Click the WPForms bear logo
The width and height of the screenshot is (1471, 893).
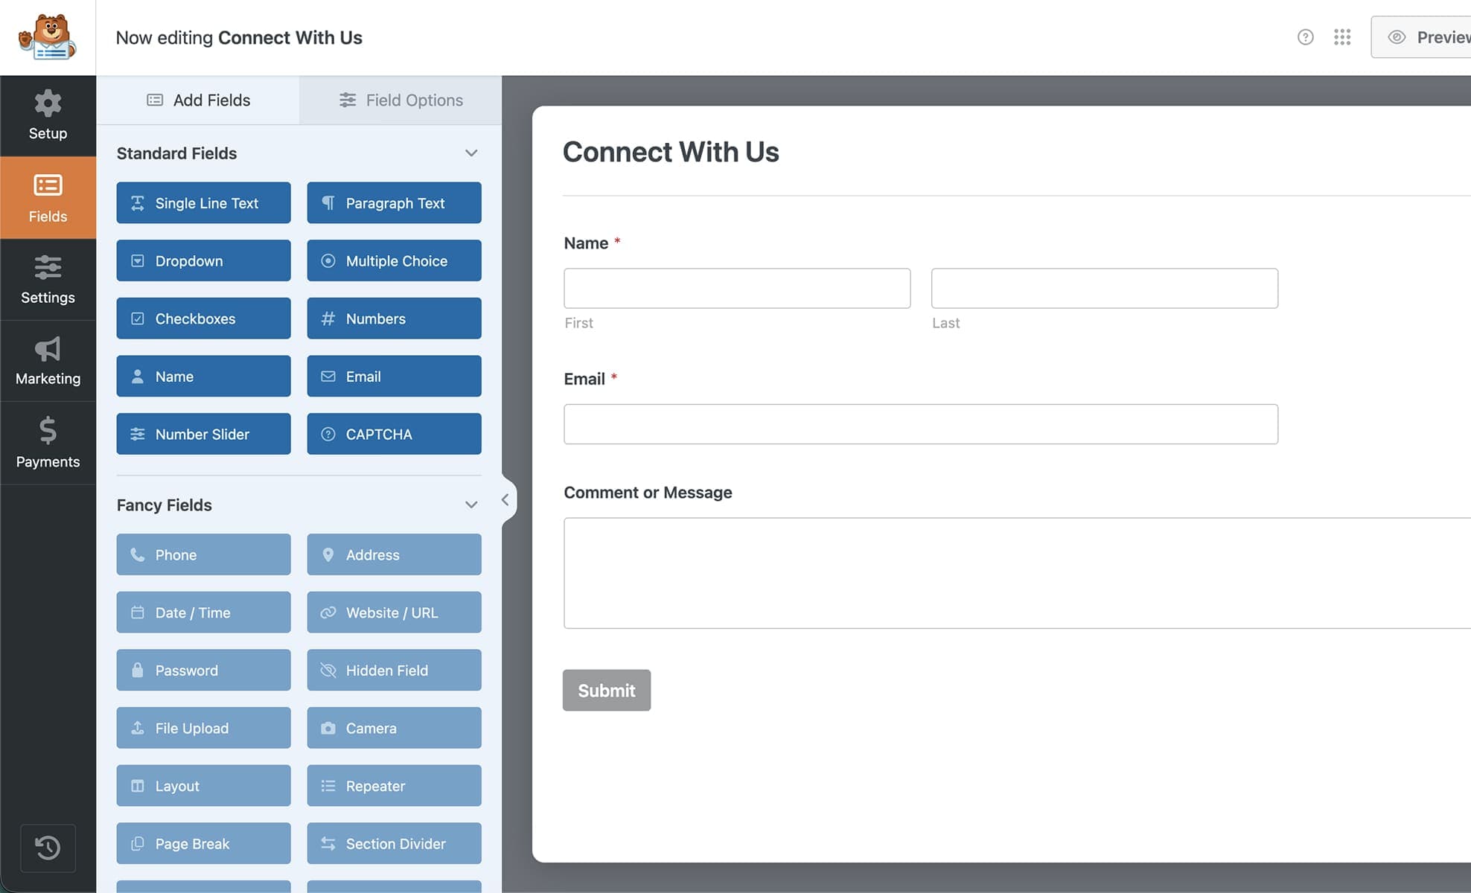click(x=48, y=37)
